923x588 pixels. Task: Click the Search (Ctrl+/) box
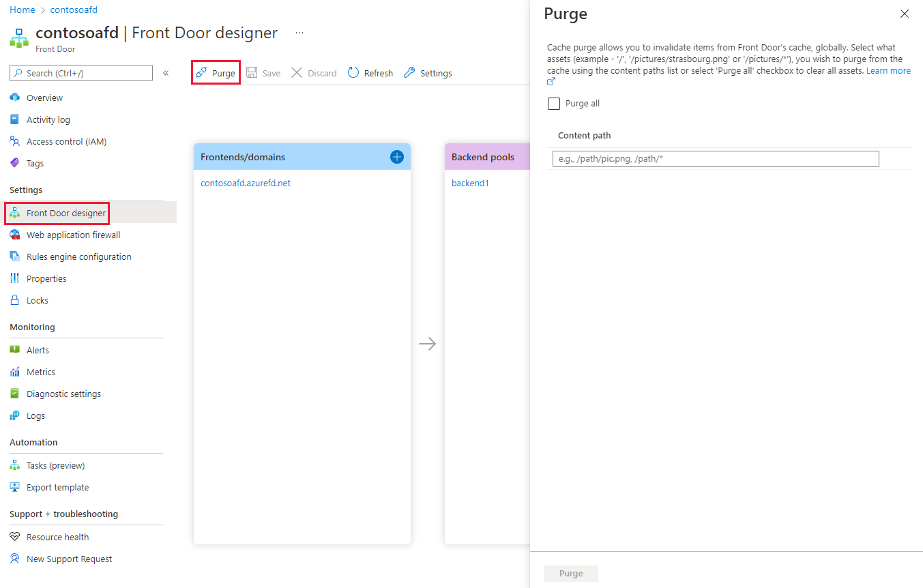[81, 73]
